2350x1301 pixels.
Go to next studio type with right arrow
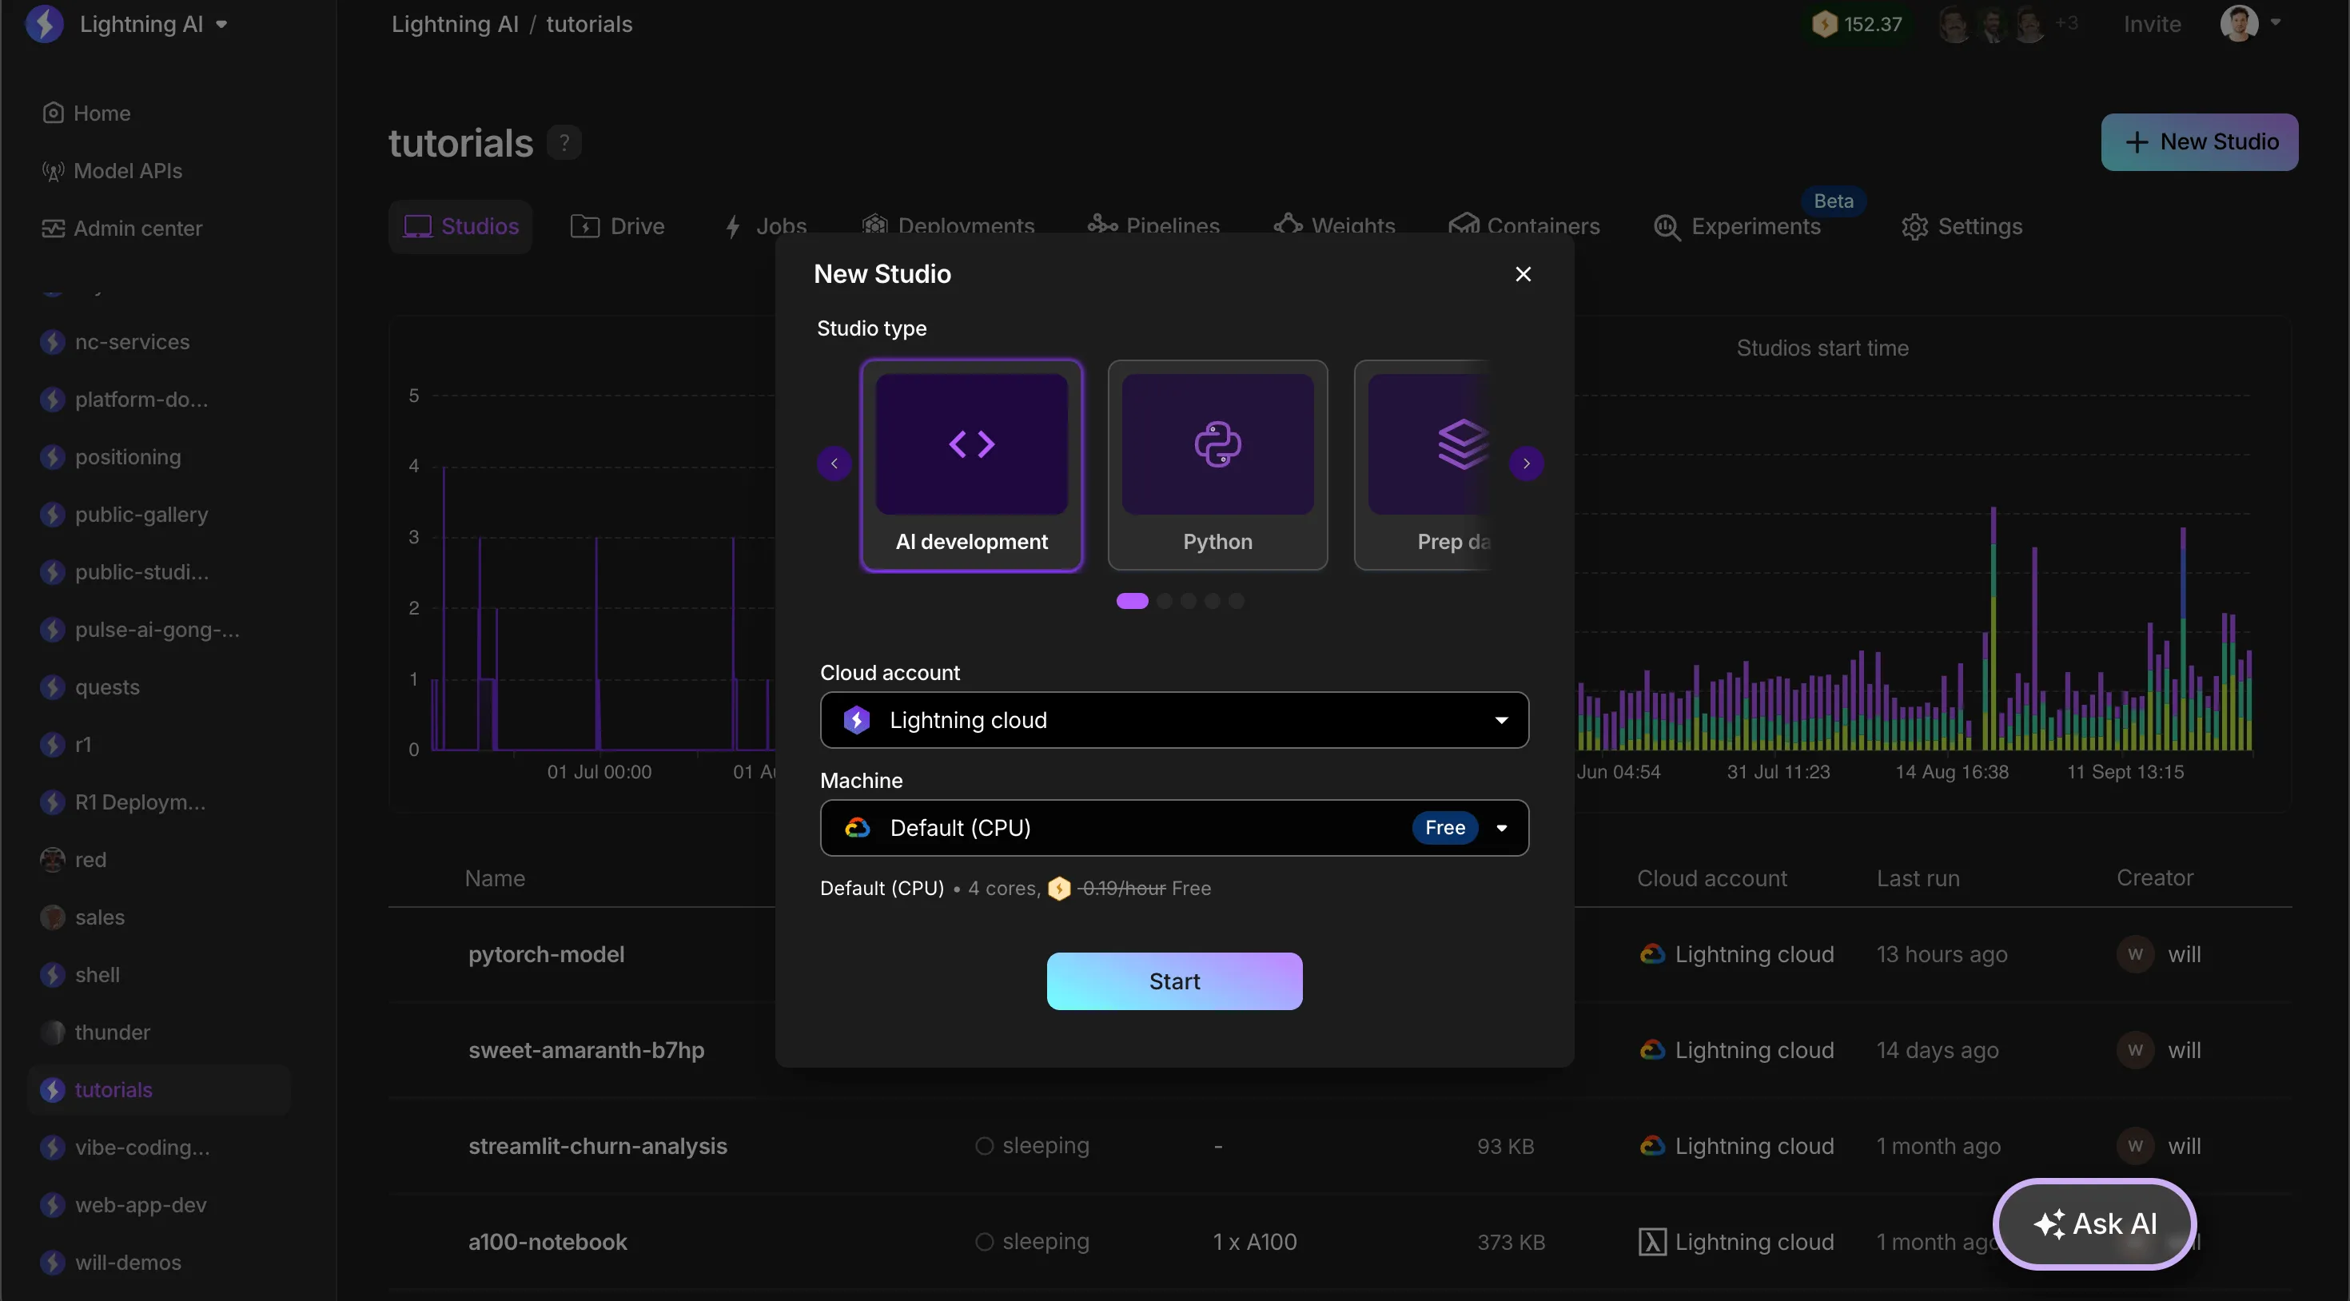1526,464
